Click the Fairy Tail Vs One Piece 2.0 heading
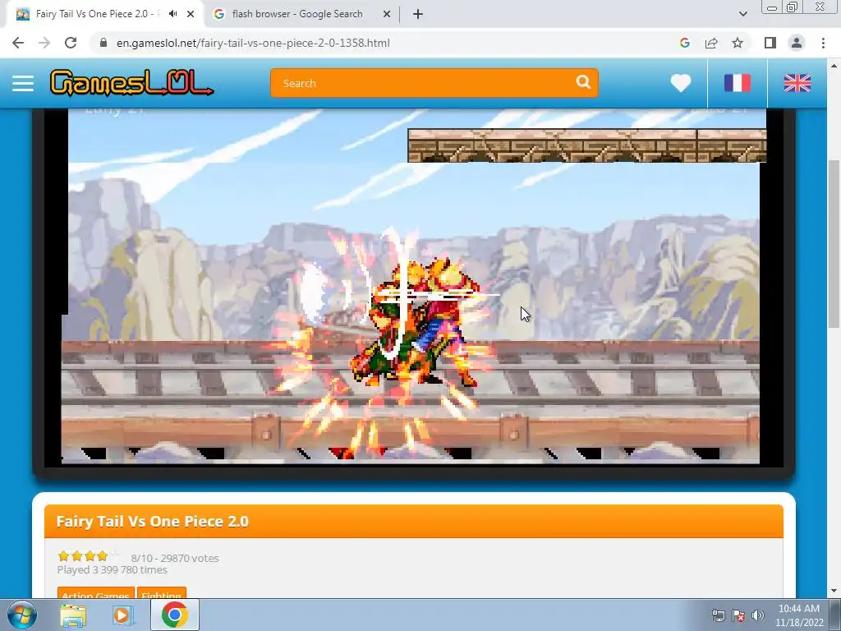 click(x=152, y=522)
